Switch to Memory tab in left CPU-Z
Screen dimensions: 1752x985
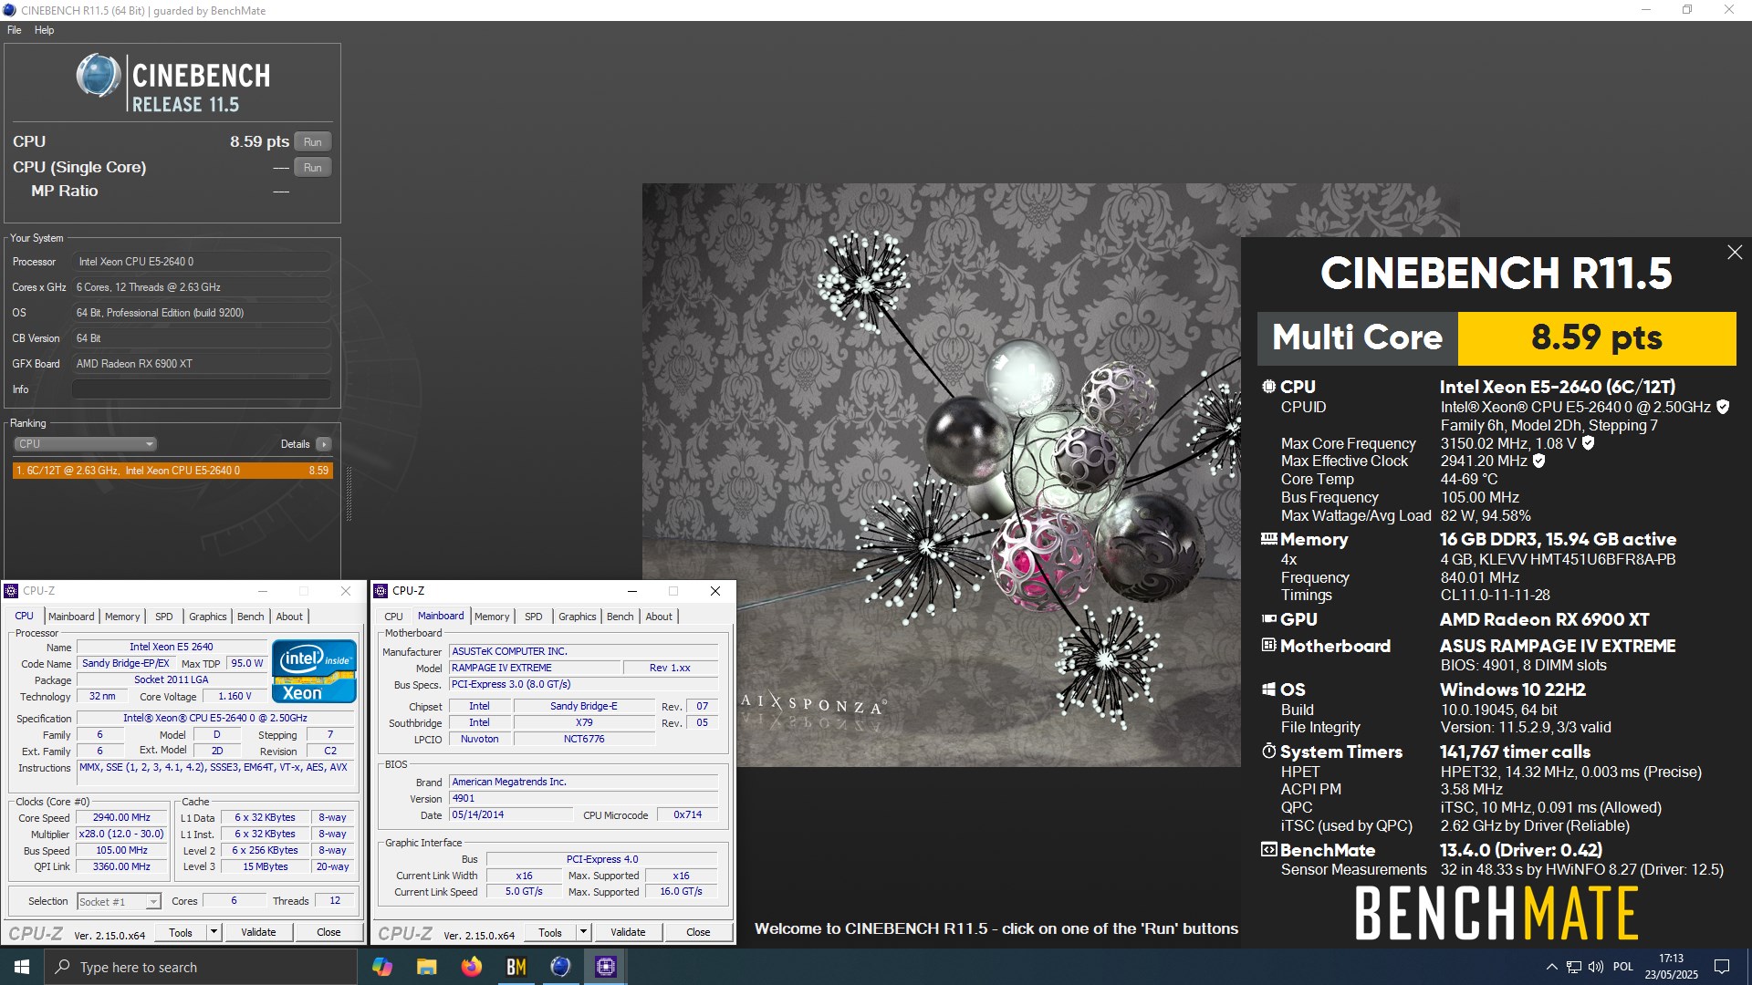click(x=122, y=617)
